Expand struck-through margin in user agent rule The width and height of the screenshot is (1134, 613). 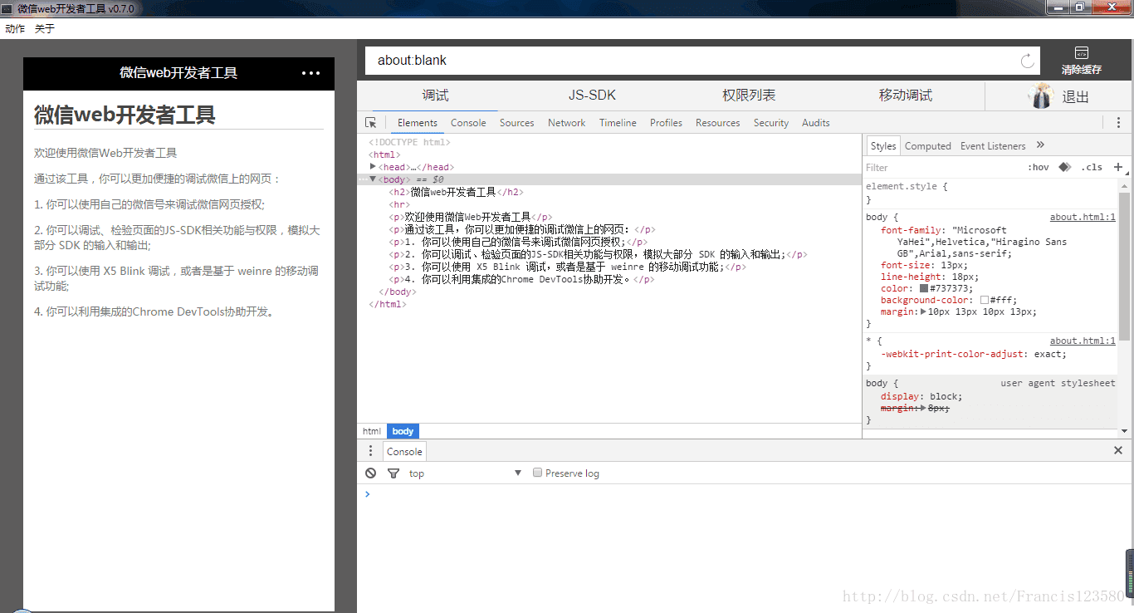click(x=923, y=409)
